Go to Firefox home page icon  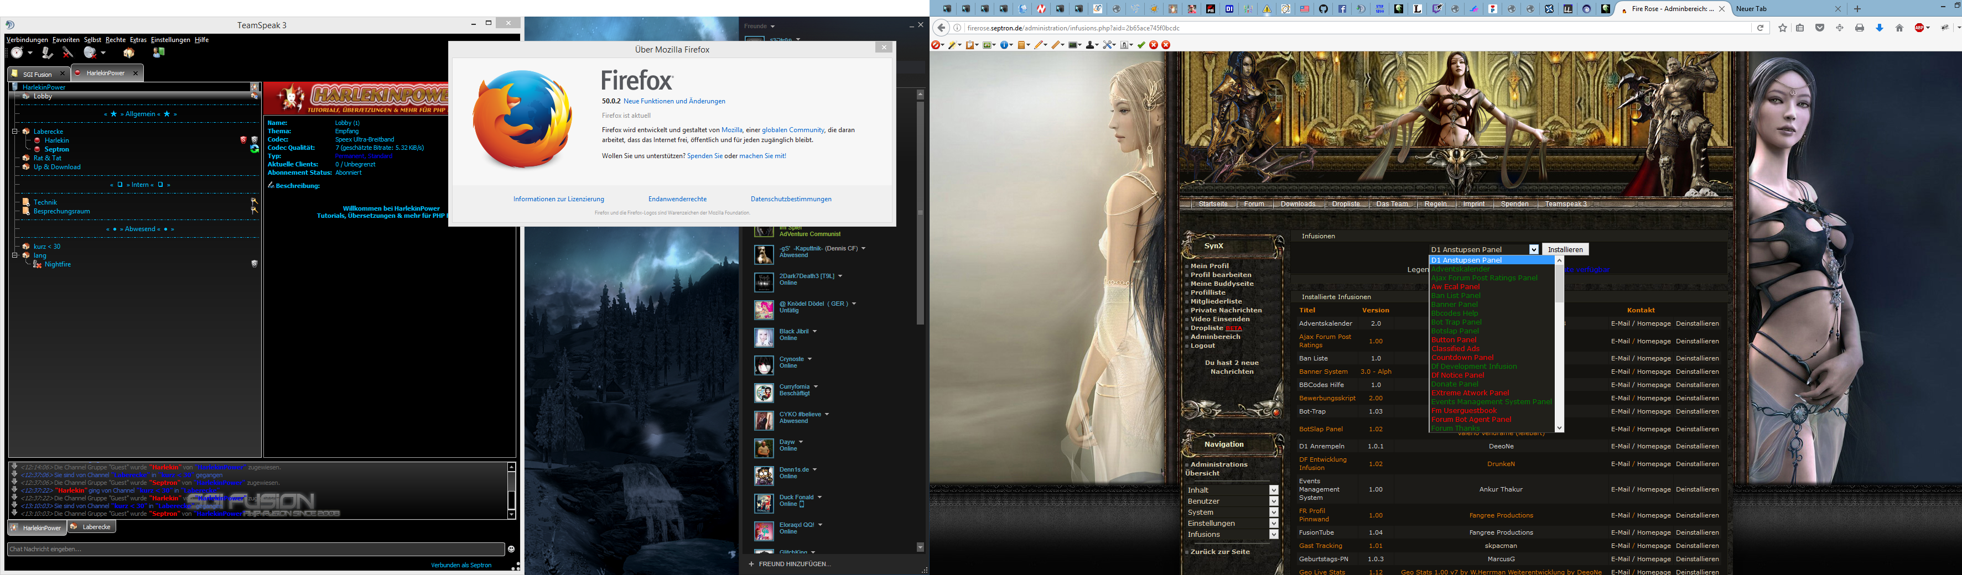pos(1899,28)
